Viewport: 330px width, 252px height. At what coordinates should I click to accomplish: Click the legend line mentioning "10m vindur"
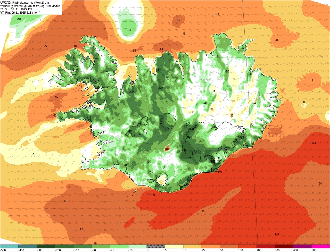click(x=30, y=6)
